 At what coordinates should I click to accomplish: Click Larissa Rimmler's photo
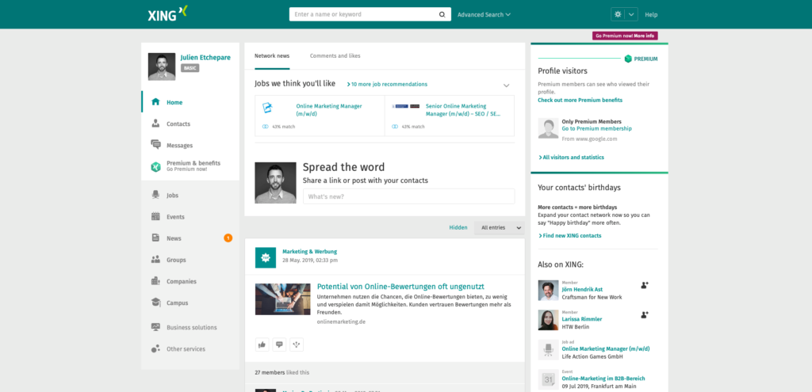548,320
